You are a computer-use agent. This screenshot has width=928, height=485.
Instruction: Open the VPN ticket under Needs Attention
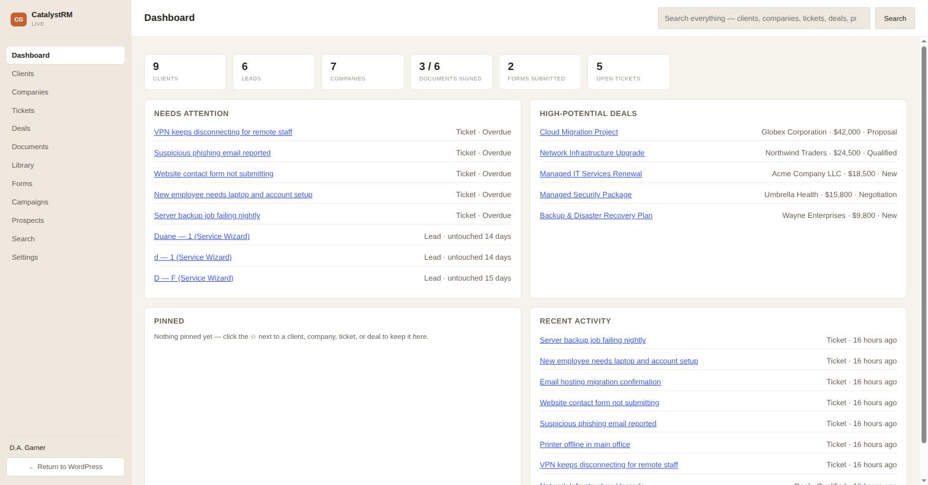pos(223,132)
